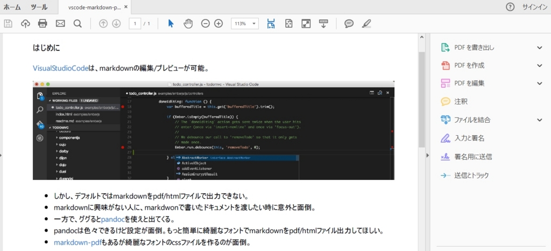Screen dimensions: 551x251
Task: Click the document vertical scrollbar thumb
Action: coord(422,100)
